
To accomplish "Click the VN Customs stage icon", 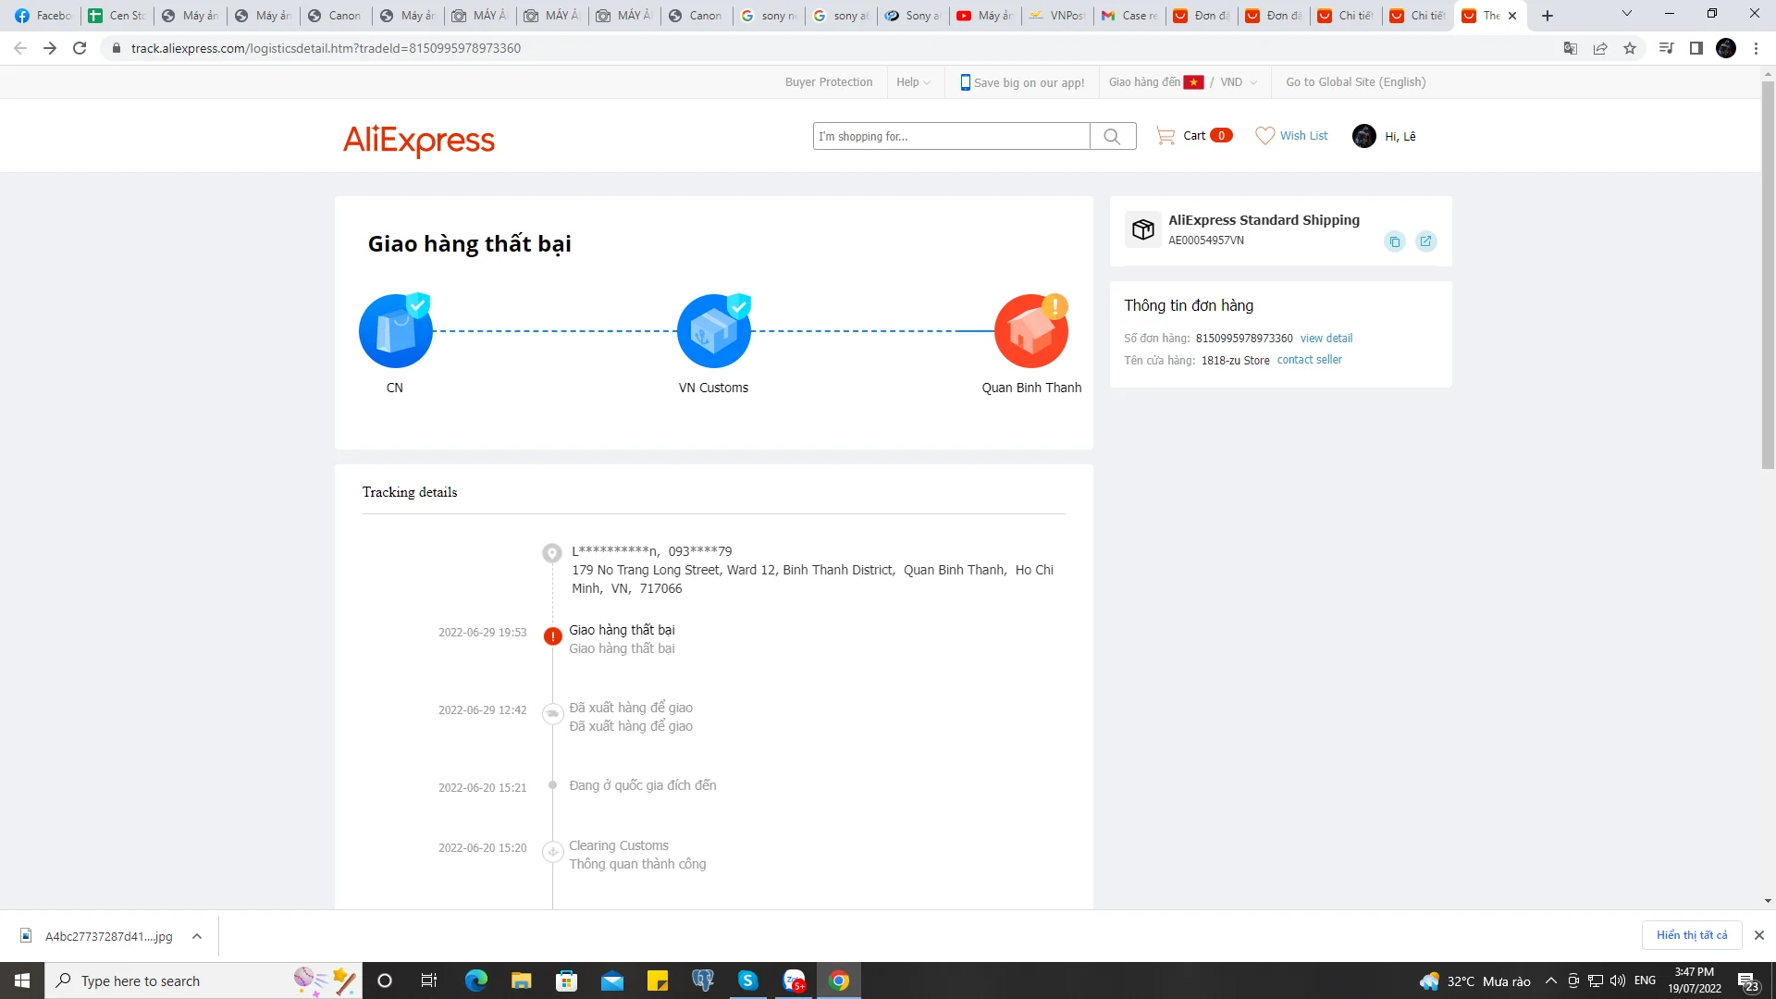I will [713, 331].
